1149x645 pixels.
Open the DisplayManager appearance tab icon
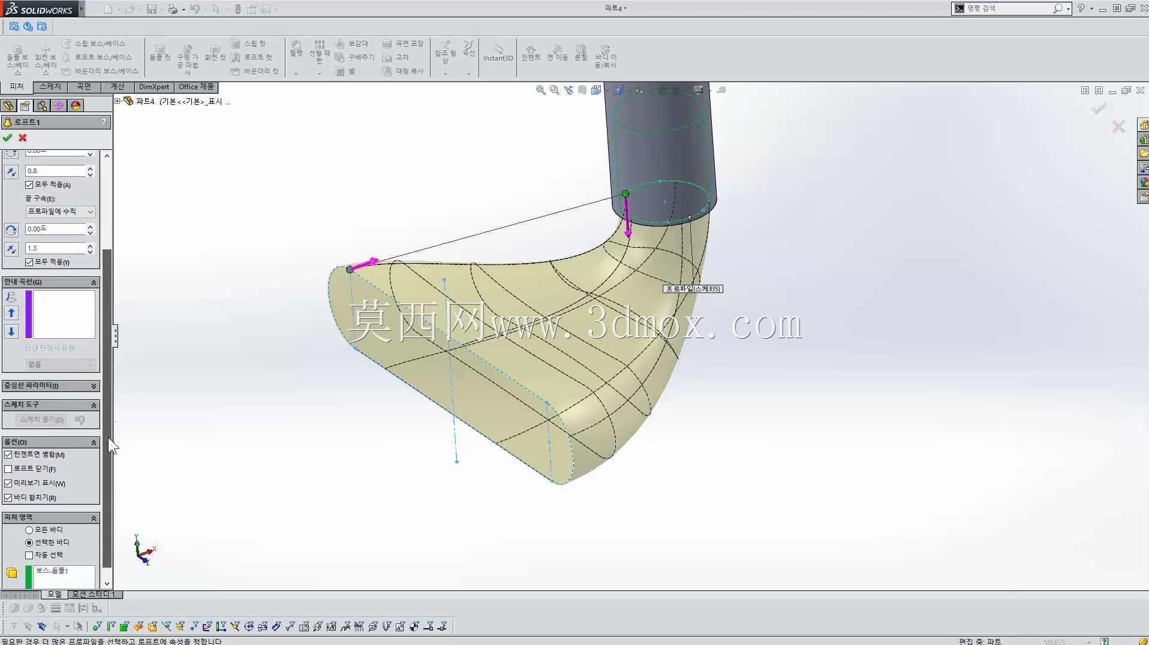[76, 106]
